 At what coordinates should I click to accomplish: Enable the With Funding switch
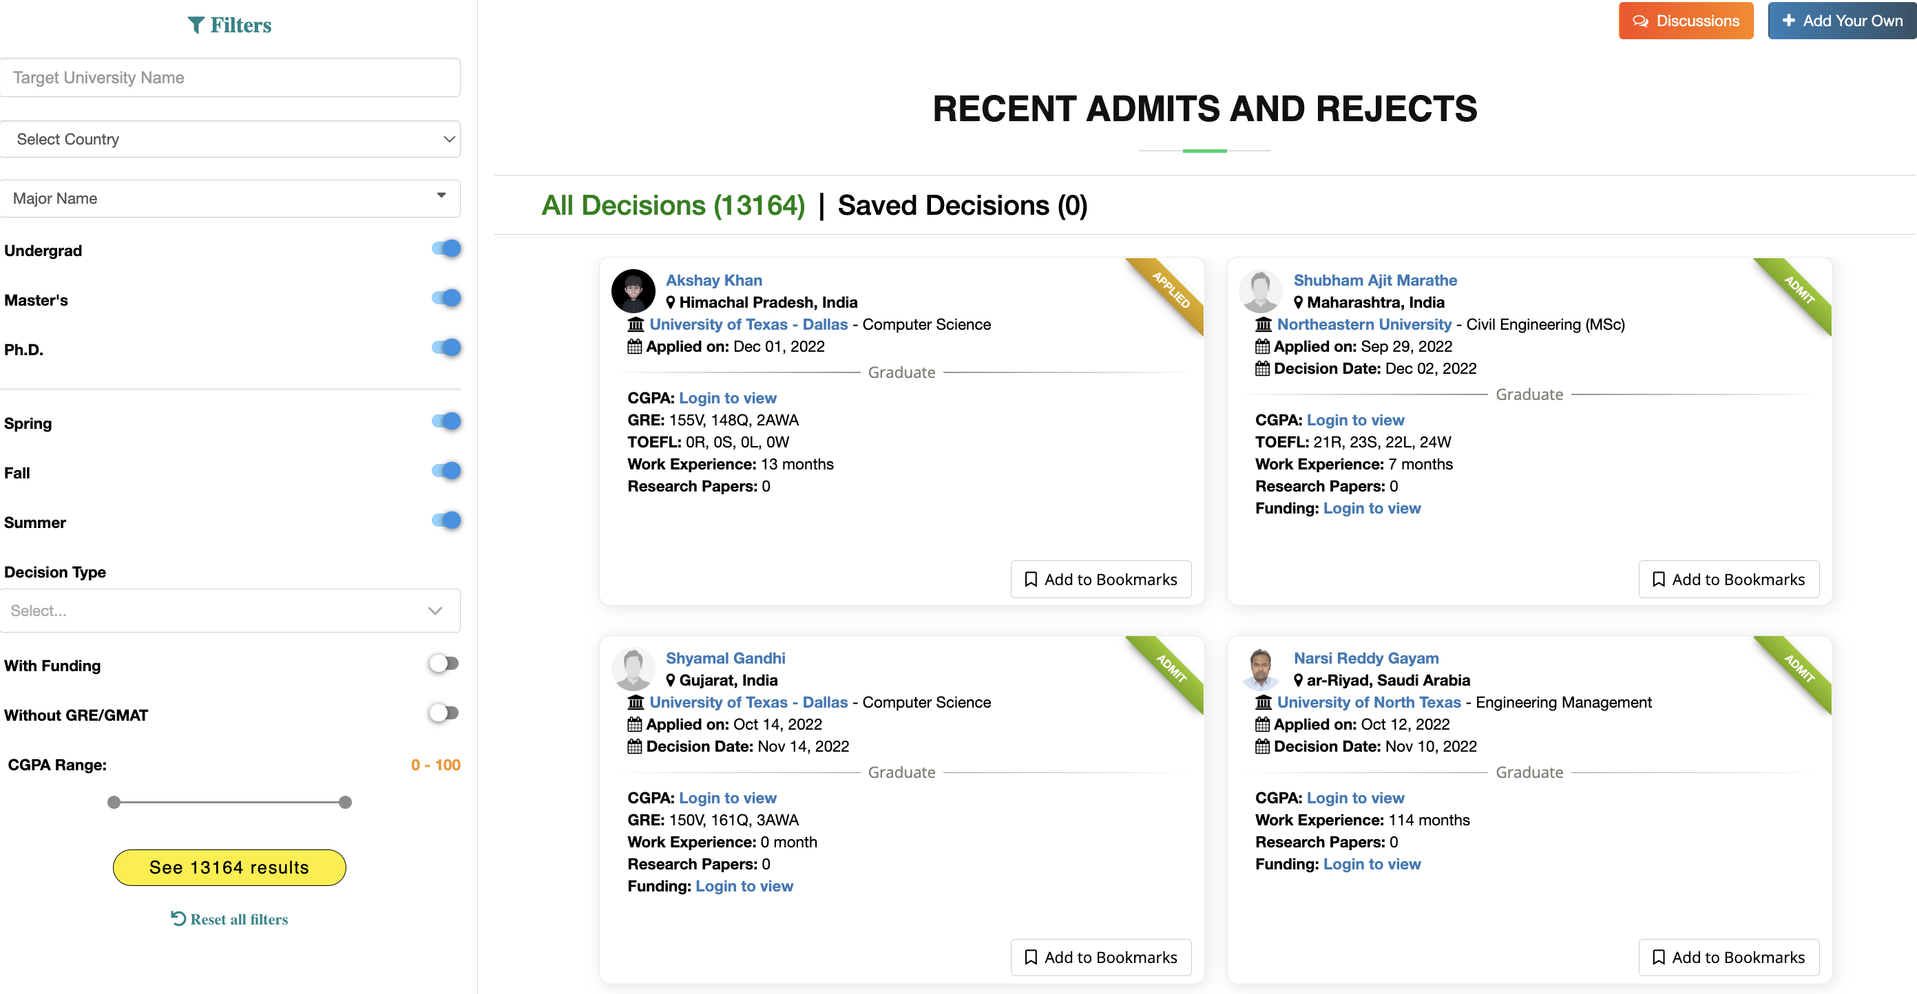click(443, 664)
